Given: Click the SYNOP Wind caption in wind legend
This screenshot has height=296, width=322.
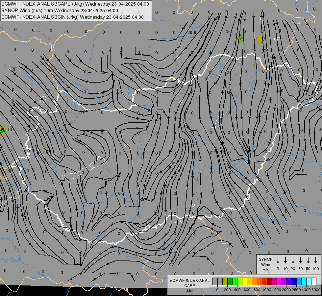Looking at the screenshot, I should [x=265, y=262].
